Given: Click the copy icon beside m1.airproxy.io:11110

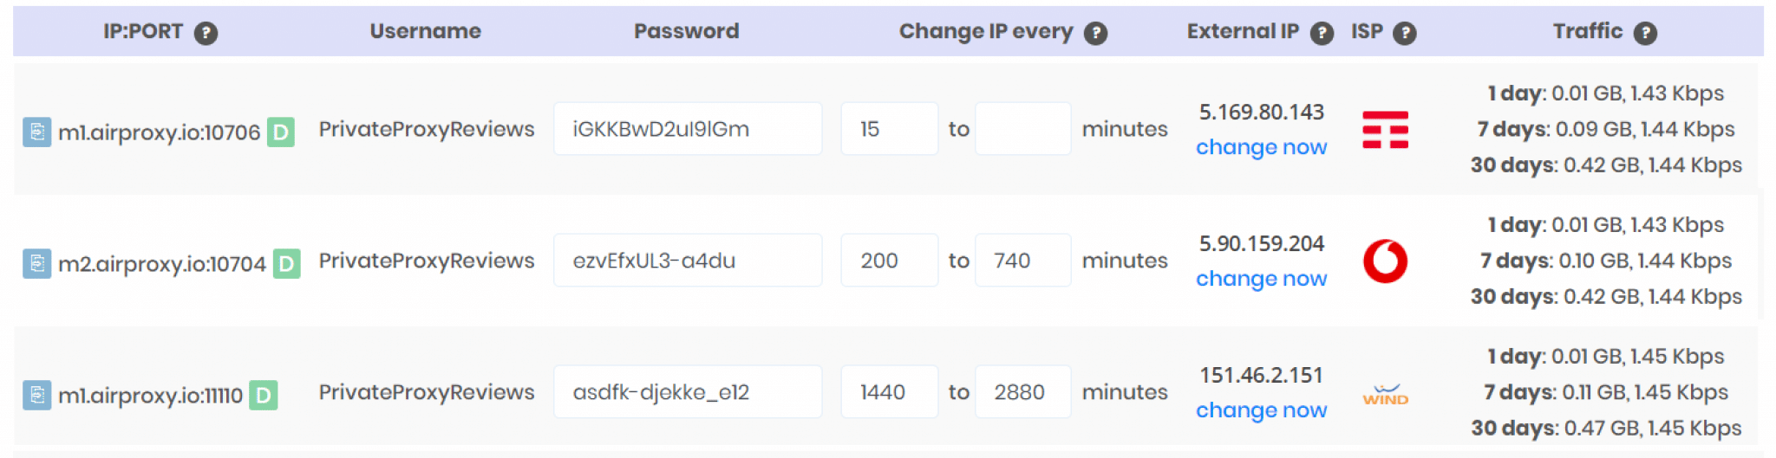Looking at the screenshot, I should pos(36,395).
